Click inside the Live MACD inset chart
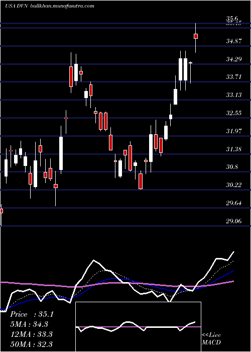 (138, 327)
